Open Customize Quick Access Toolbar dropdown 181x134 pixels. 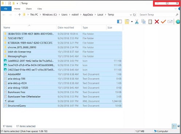pos(17,4)
